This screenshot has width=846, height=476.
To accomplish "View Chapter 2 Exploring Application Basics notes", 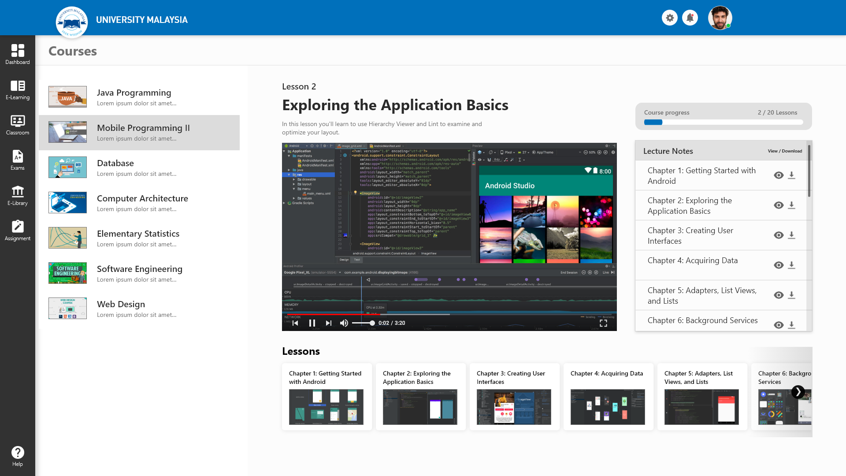I will [779, 205].
